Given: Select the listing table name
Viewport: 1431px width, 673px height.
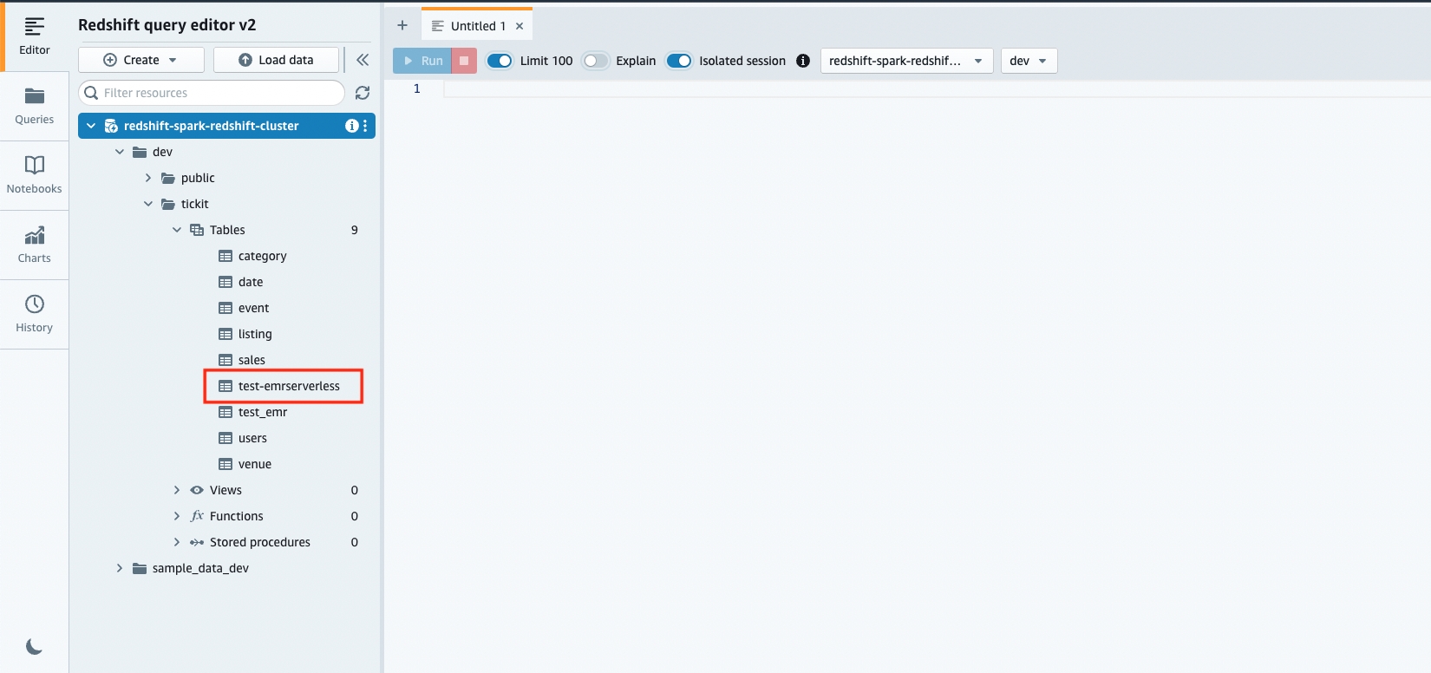Looking at the screenshot, I should click(255, 334).
